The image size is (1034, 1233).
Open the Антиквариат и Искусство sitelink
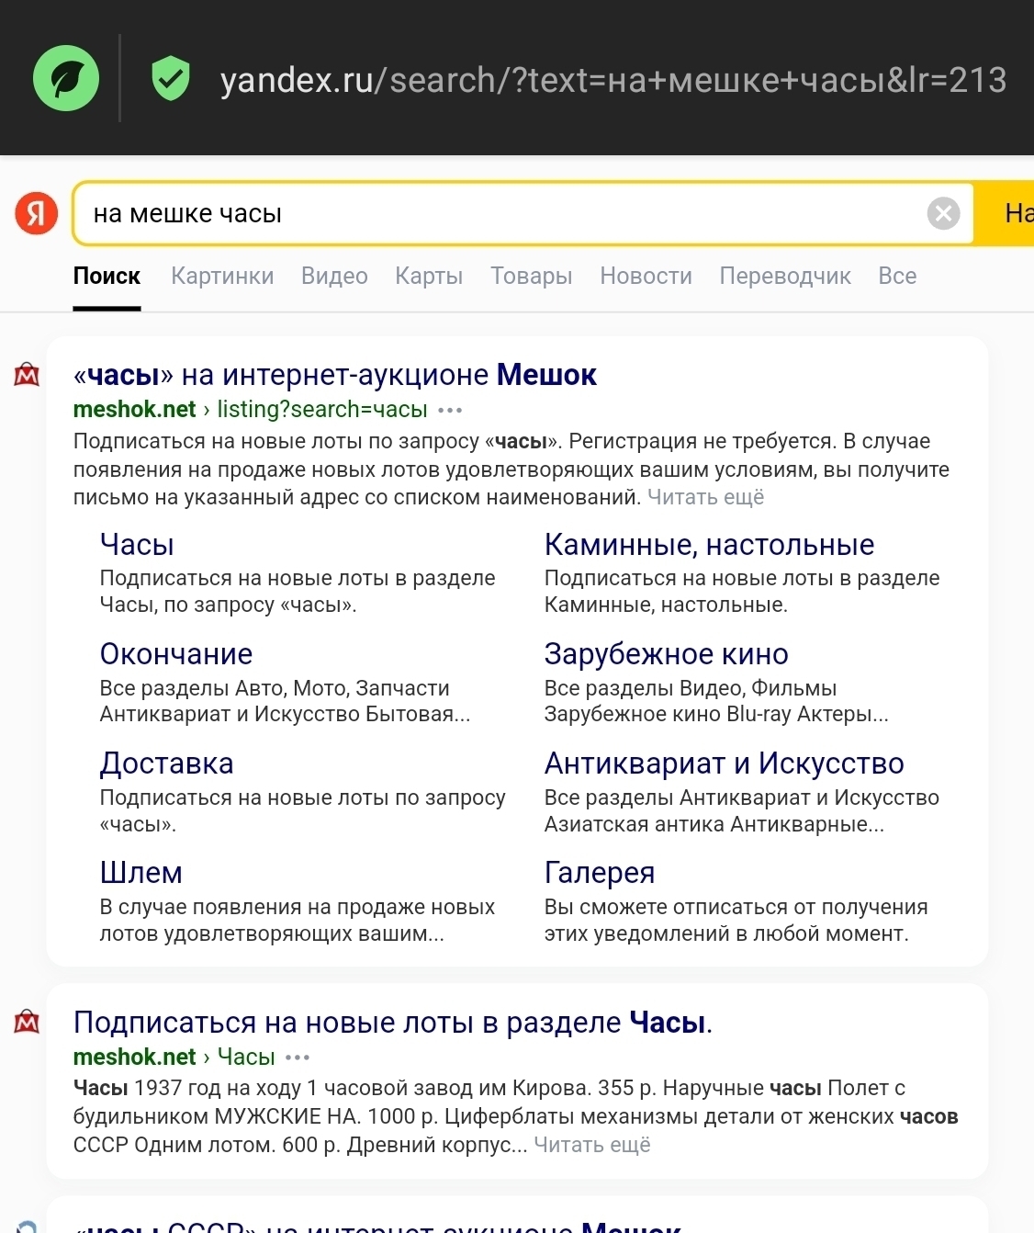724,764
